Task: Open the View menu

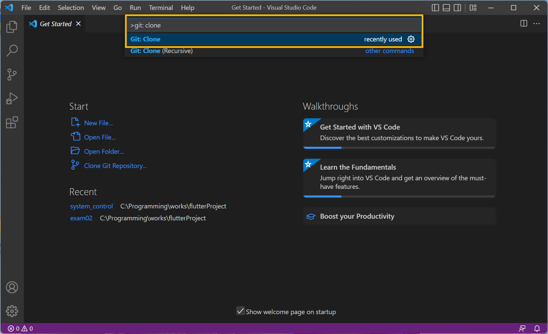Action: pos(99,8)
